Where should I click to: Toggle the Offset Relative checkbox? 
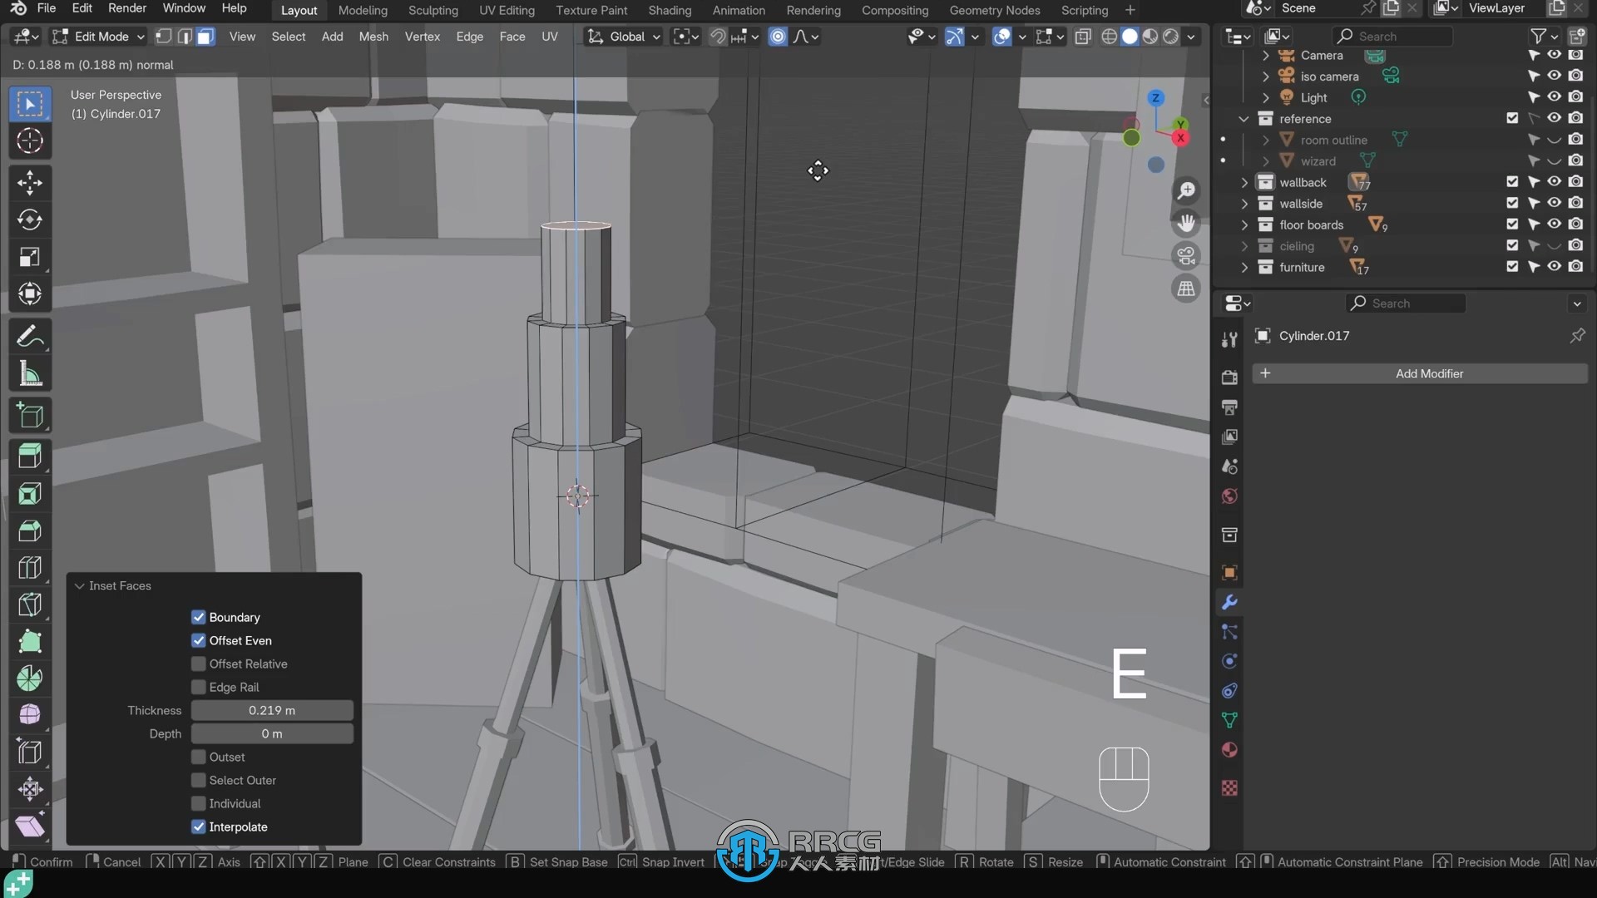(x=199, y=664)
